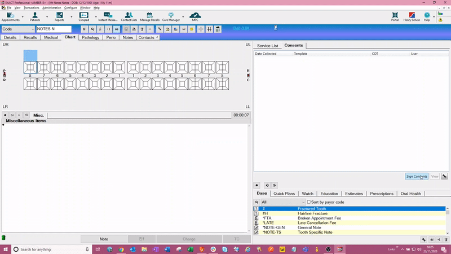This screenshot has width=451, height=254.
Task: Click the Henry Schein icon
Action: tap(412, 17)
